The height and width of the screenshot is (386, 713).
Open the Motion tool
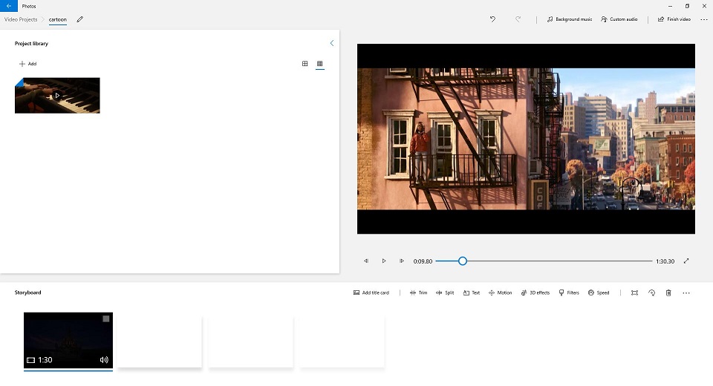pos(500,292)
